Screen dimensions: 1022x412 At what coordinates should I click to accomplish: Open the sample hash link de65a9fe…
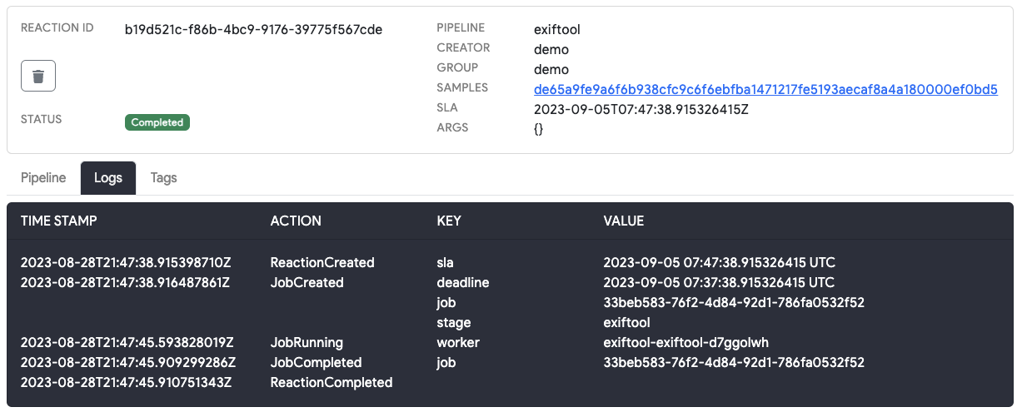coord(765,89)
